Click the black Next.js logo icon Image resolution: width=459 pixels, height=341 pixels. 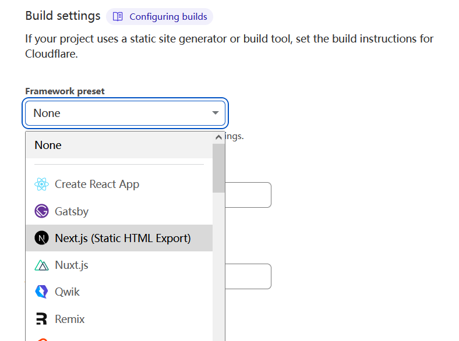click(41, 238)
